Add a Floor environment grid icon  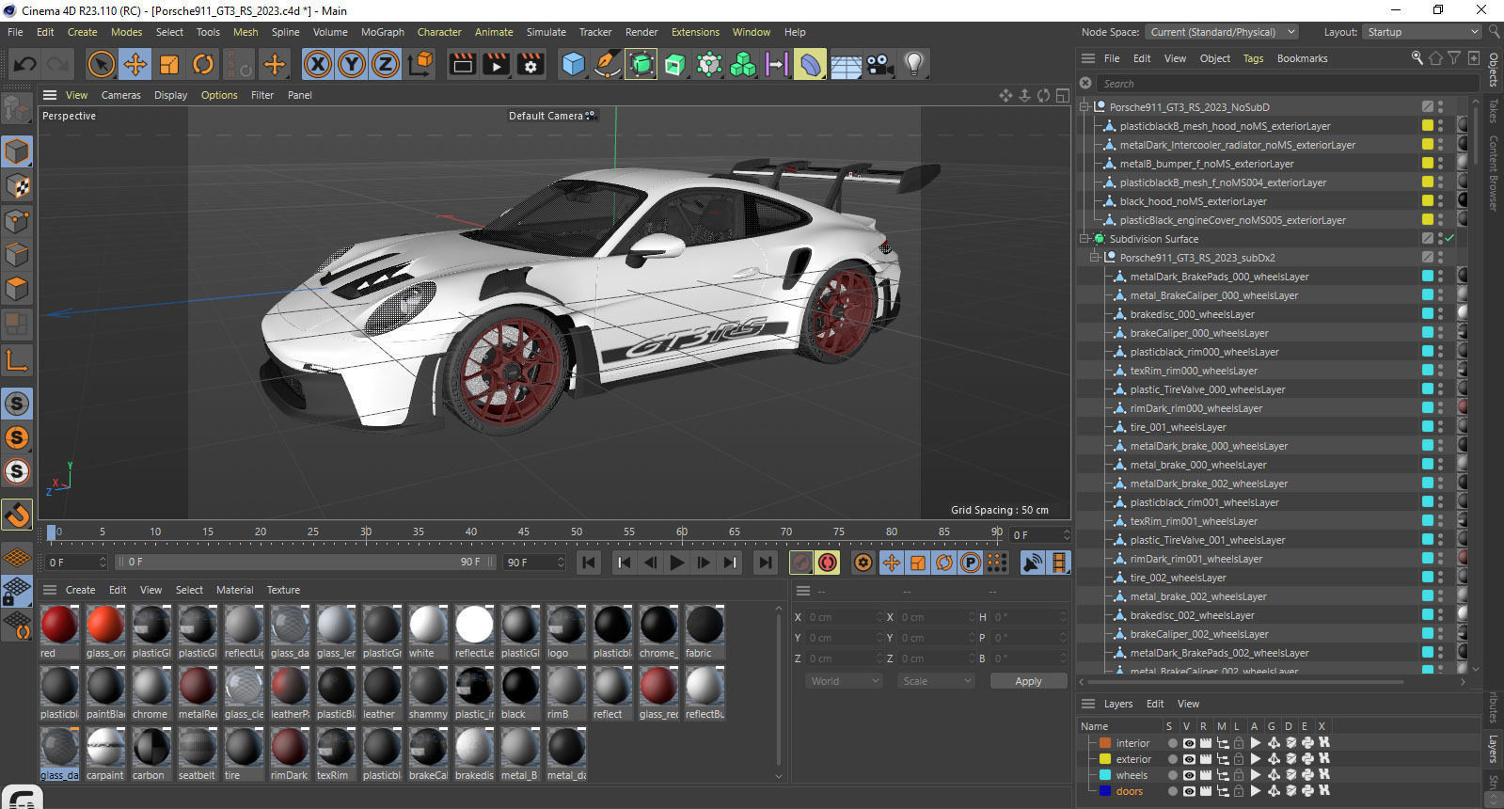point(846,64)
